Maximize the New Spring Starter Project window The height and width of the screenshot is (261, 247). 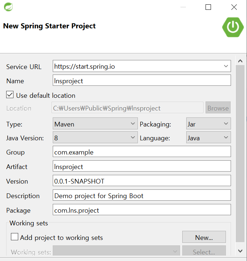[208, 7]
